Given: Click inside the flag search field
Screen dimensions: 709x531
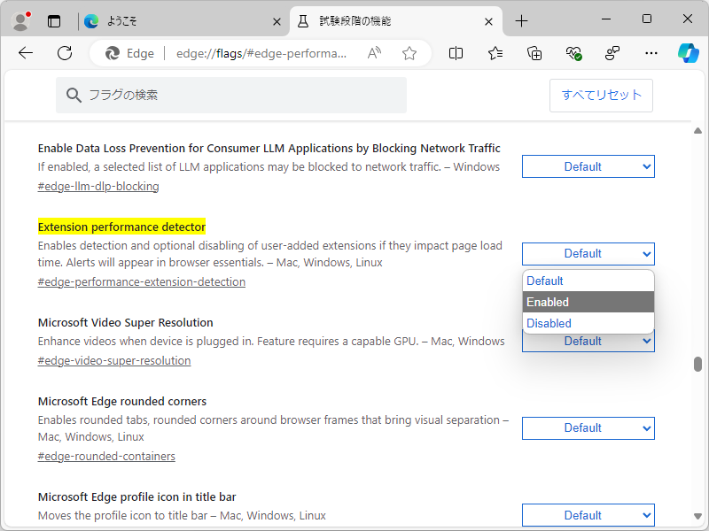Looking at the screenshot, I should coord(230,95).
